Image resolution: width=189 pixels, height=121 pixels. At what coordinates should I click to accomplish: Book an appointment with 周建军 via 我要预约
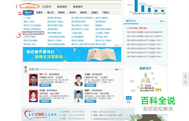(x=90, y=101)
